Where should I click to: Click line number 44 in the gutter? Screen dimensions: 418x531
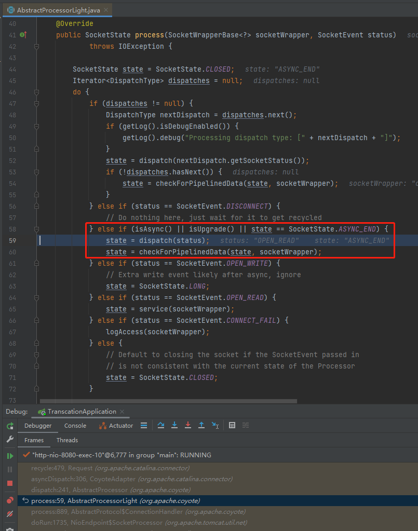click(12, 69)
